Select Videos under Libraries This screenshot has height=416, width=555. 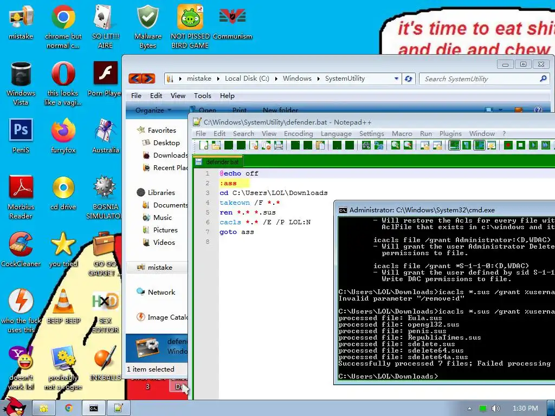[159, 242]
